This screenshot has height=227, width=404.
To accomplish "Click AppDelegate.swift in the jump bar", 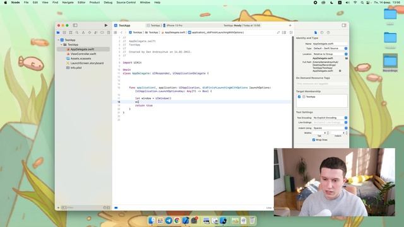I will pos(174,32).
